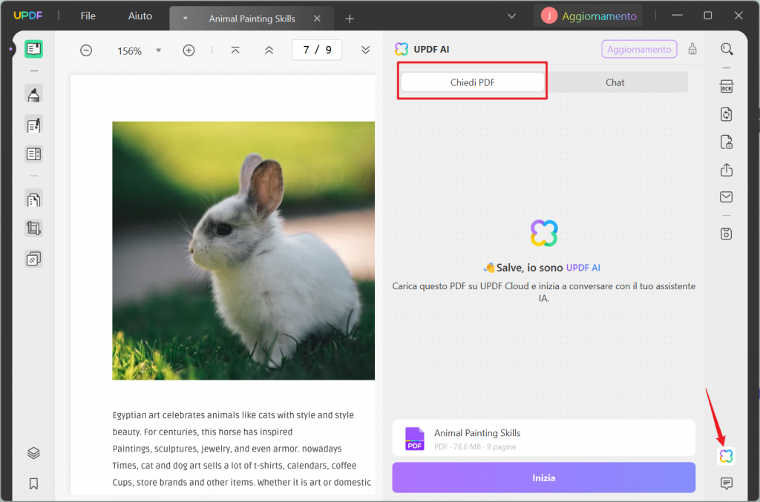Open the Aiuto menu
760x502 pixels.
coord(140,16)
